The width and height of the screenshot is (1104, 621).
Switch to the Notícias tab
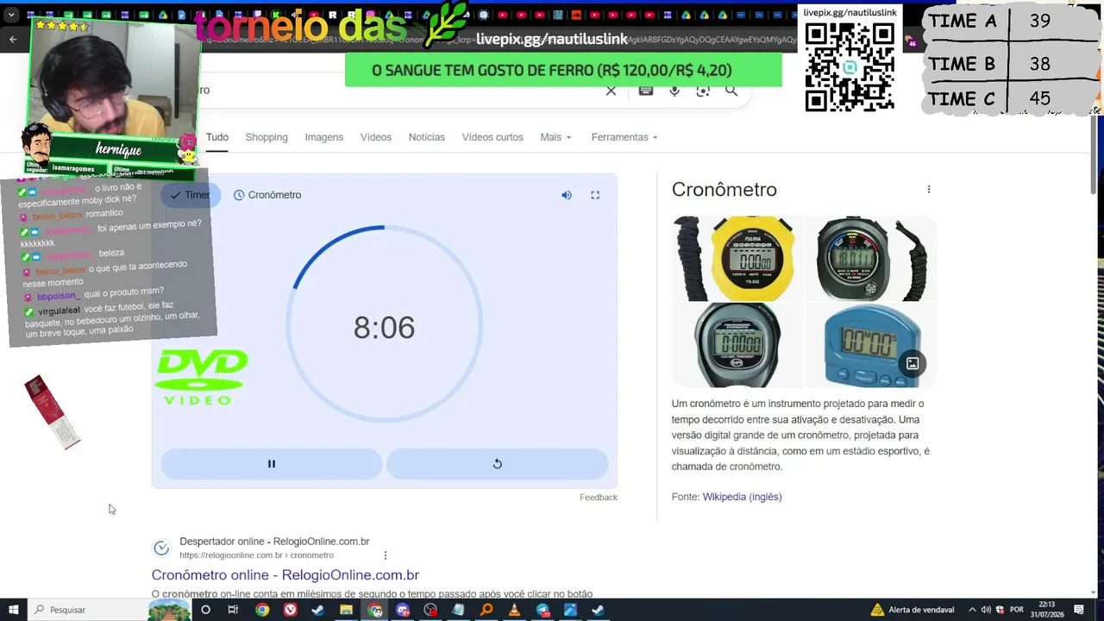click(427, 137)
